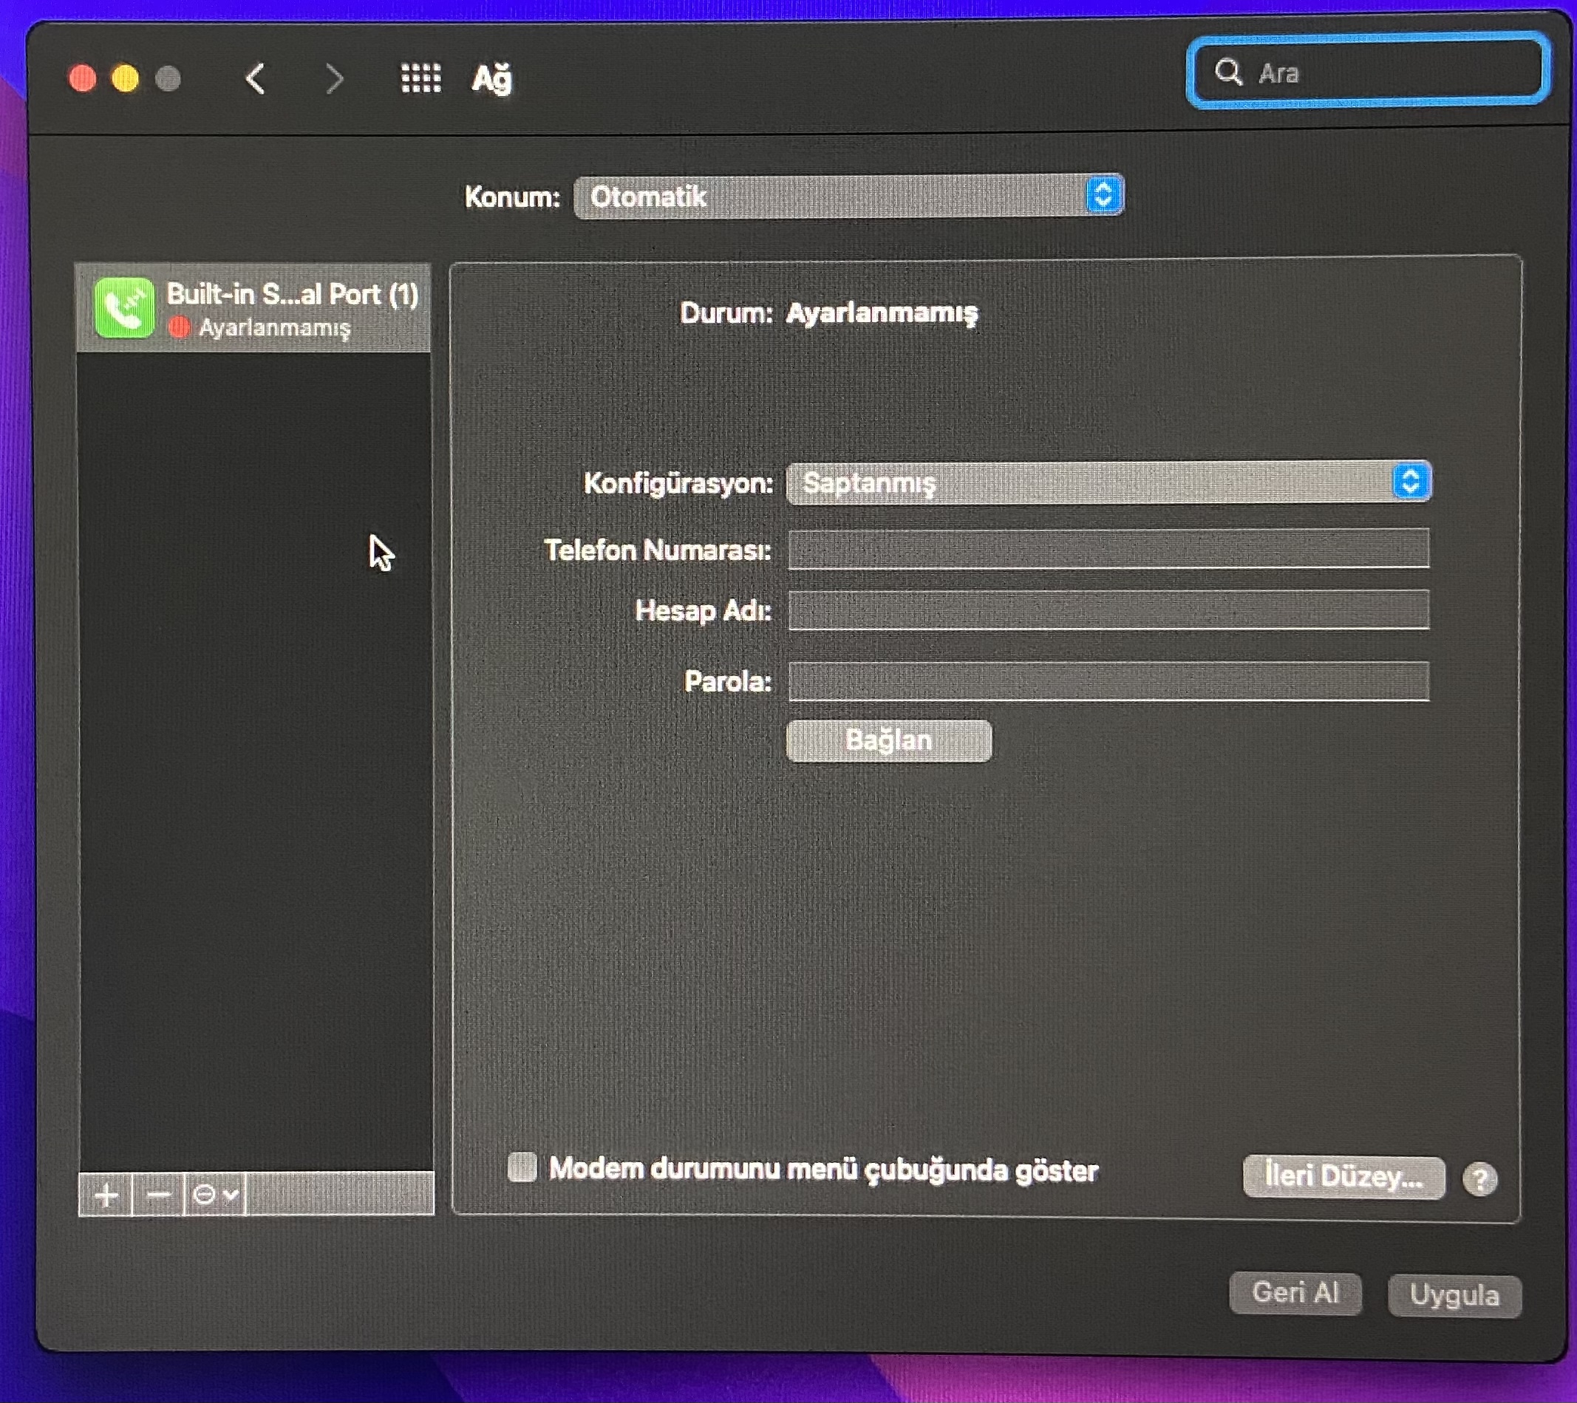Viewport: 1577px width, 1403px height.
Task: Click the green phone modem icon
Action: (123, 309)
